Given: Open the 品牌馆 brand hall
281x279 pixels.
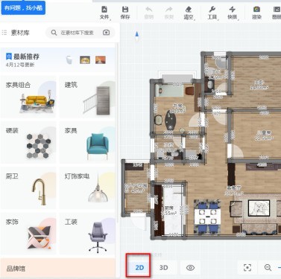Looking at the screenshot, I should click(57, 269).
